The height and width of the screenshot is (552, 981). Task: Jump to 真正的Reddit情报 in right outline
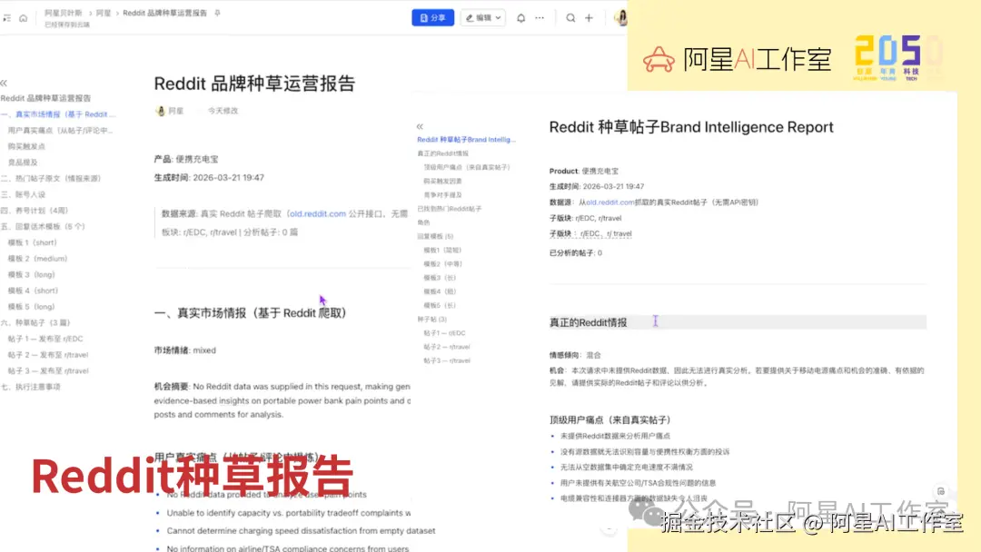coord(442,153)
